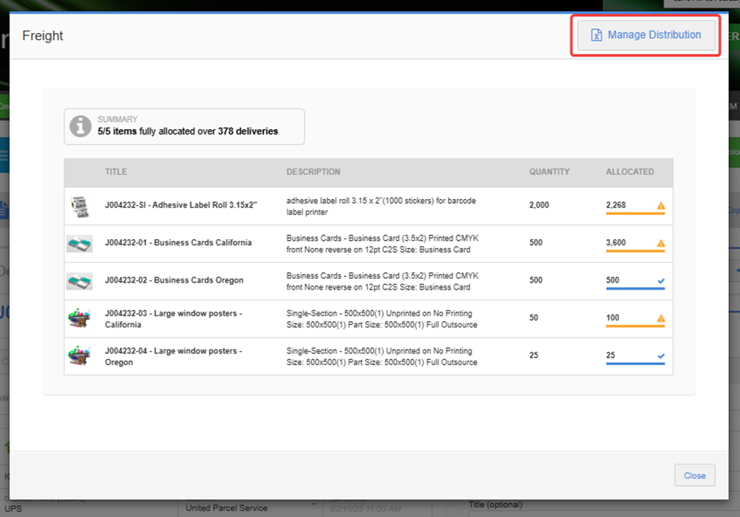
Task: Click the summary info icon
Action: pyautogui.click(x=81, y=126)
